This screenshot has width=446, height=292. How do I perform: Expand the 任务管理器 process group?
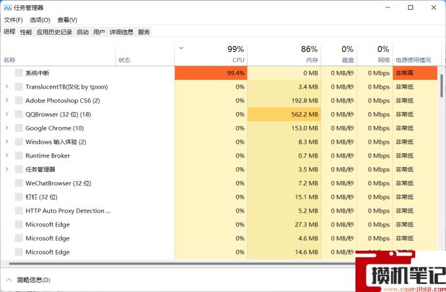tap(7, 169)
